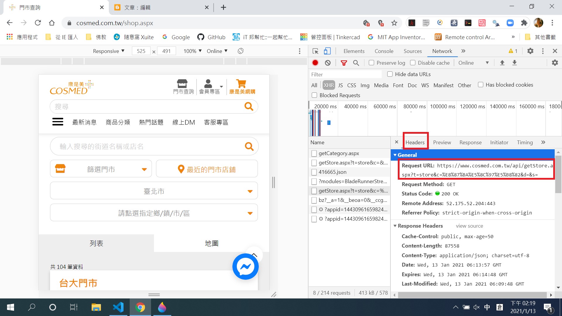562x316 pixels.
Task: Click the 最近的門市店鋪 button
Action: click(x=207, y=169)
